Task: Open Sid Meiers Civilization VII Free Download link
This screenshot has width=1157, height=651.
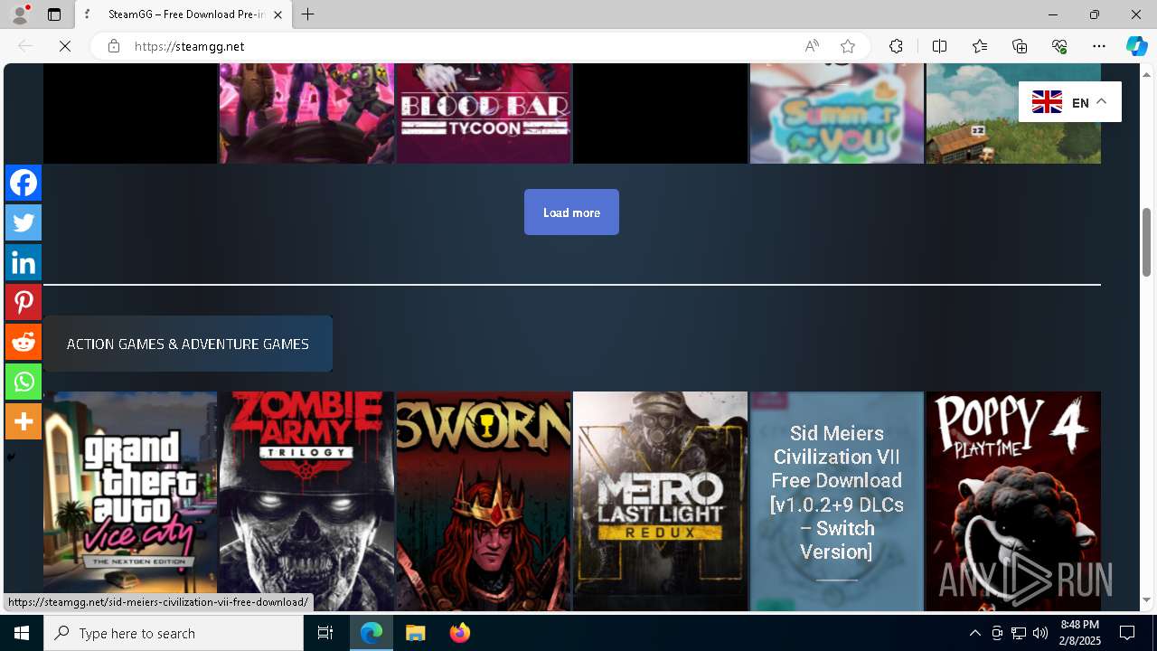Action: point(837,493)
